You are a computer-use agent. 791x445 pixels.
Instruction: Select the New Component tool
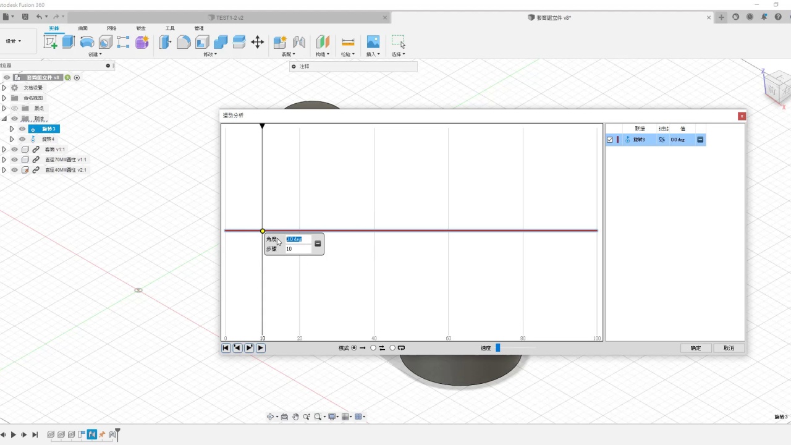280,42
